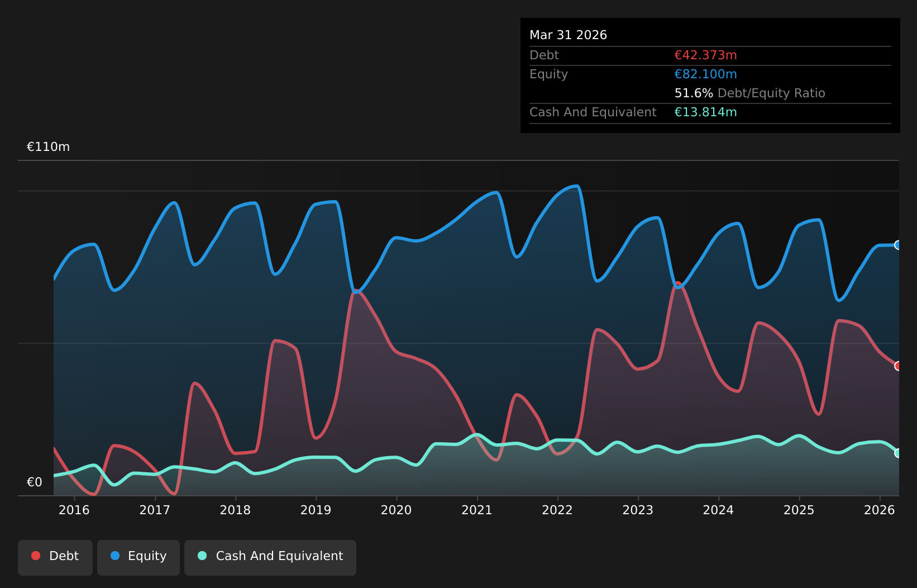The width and height of the screenshot is (917, 588).
Task: Click Cash And Equivalent label in tooltip
Action: (593, 112)
